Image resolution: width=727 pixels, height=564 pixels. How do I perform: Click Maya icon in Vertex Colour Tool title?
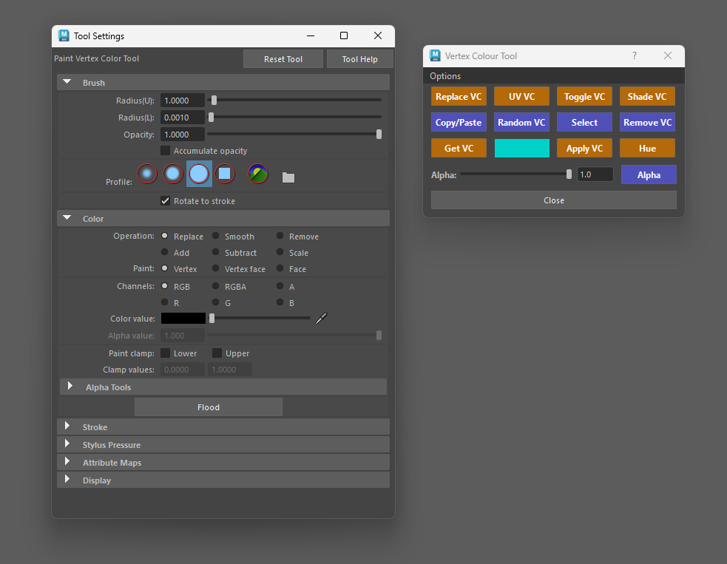coord(435,55)
